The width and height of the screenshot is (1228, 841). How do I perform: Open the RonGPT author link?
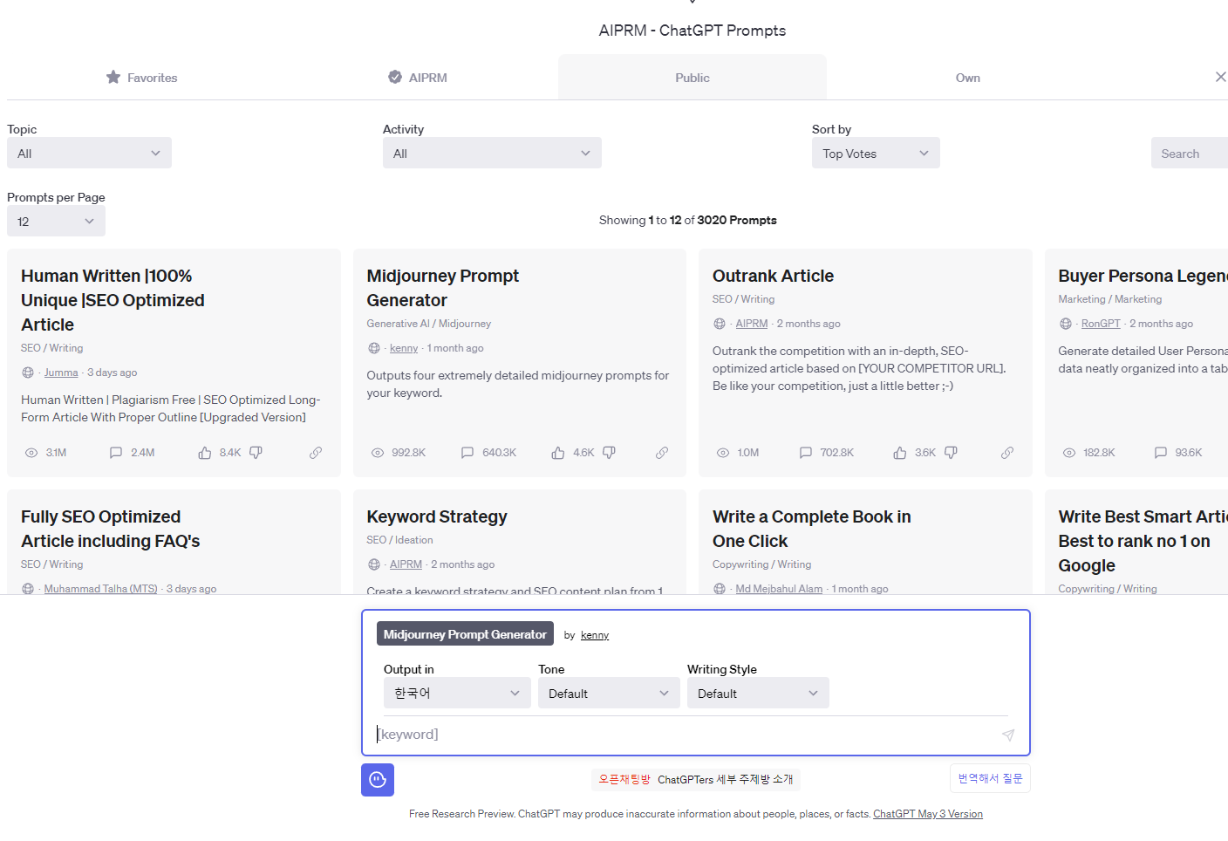click(x=1101, y=324)
